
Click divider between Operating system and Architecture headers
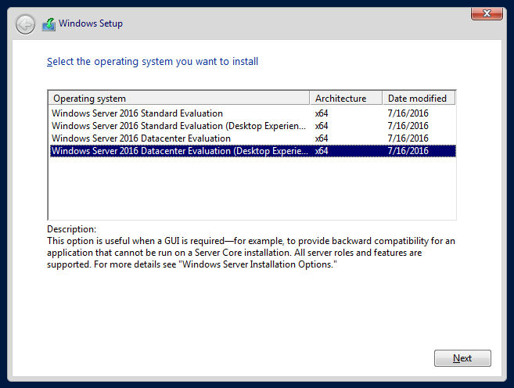[311, 99]
